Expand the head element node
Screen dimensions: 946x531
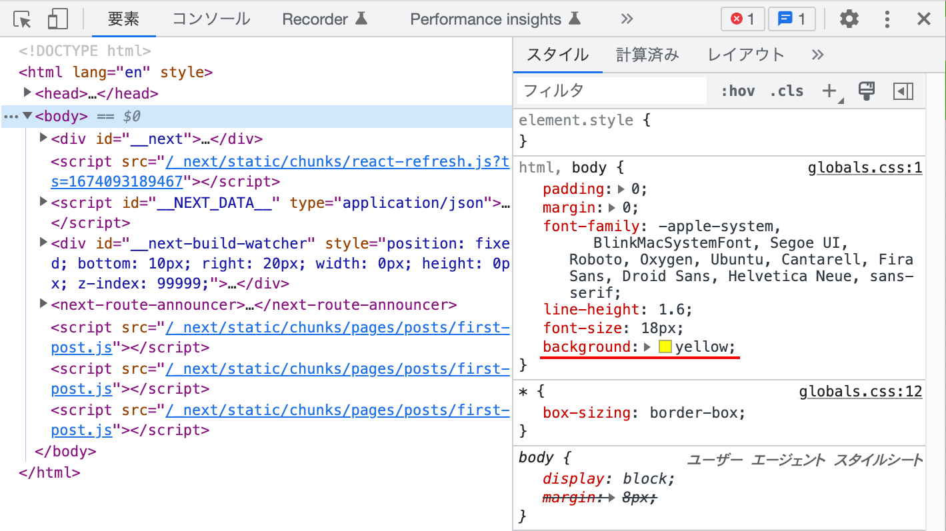(27, 93)
